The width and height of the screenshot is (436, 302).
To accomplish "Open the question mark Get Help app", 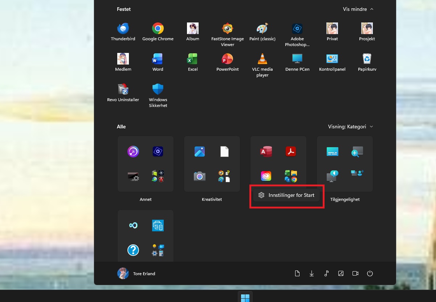I will click(x=133, y=250).
